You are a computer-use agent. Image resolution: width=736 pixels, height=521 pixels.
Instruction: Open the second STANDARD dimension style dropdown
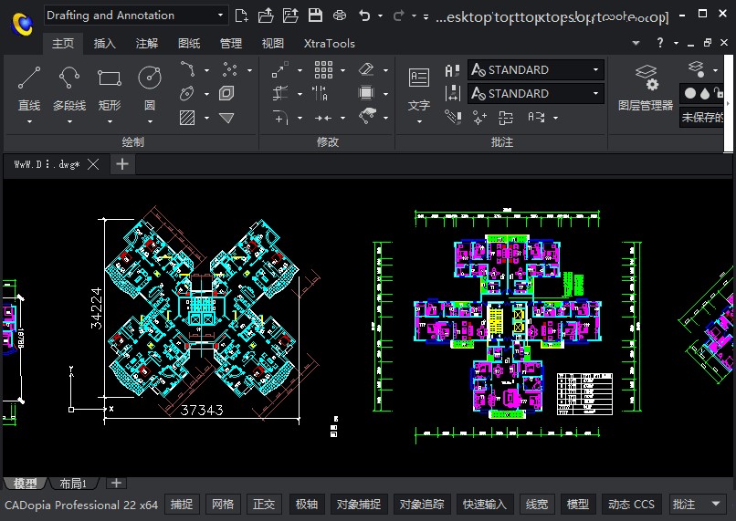coord(536,93)
